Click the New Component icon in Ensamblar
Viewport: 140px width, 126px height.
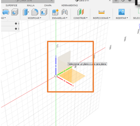pyautogui.click(x=56, y=12)
